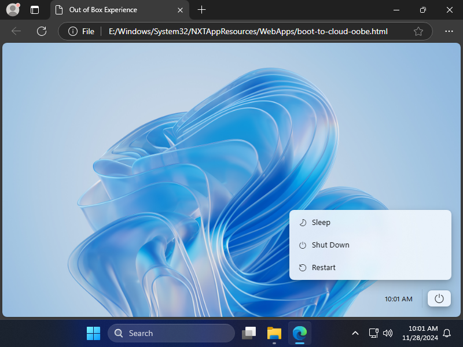Open the volume tray icon
The height and width of the screenshot is (347, 463).
point(388,334)
